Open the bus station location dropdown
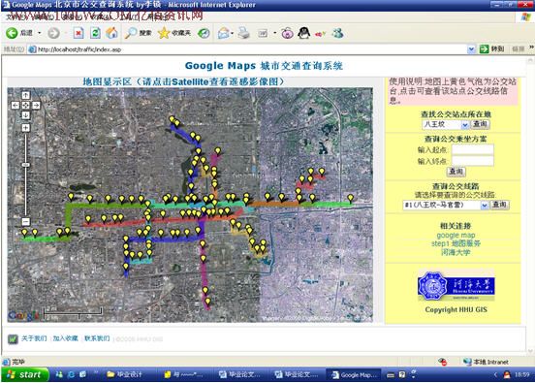Image resolution: width=535 pixels, height=383 pixels. point(464,125)
